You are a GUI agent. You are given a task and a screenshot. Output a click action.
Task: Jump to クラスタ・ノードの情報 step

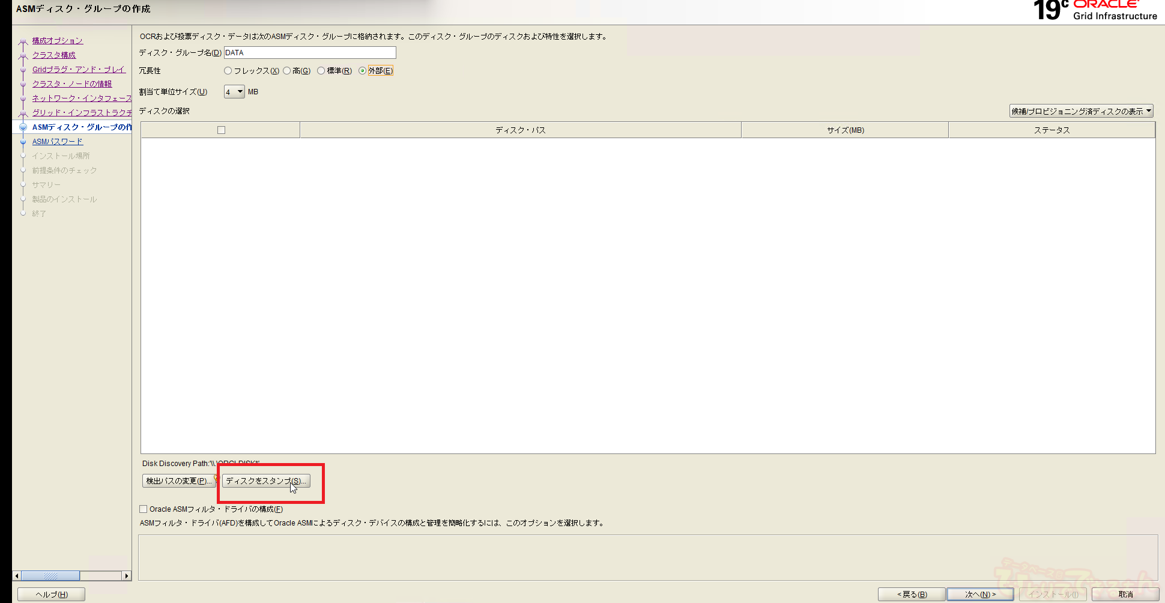click(72, 84)
